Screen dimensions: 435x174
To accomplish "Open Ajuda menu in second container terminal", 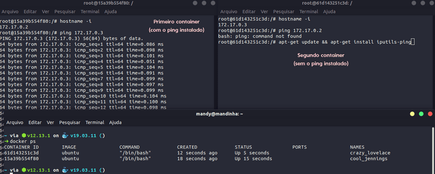I will point(329,12).
